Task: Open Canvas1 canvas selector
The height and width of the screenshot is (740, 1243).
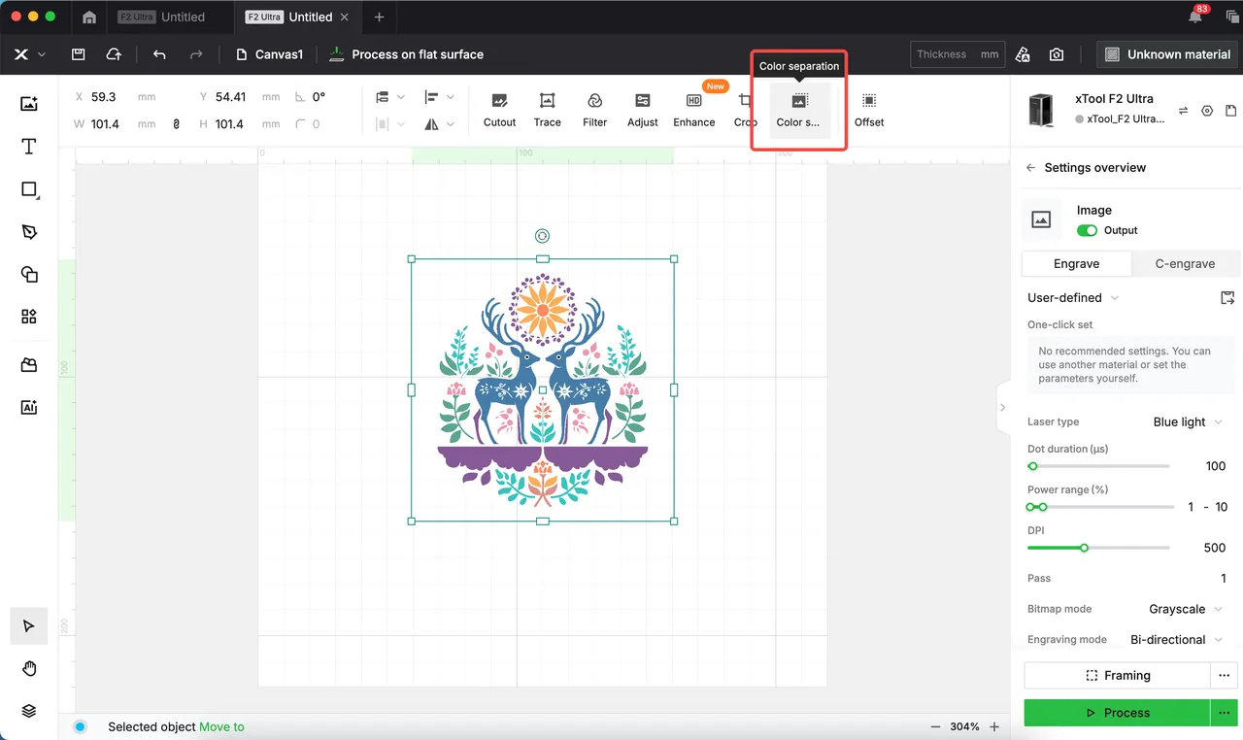Action: [269, 54]
